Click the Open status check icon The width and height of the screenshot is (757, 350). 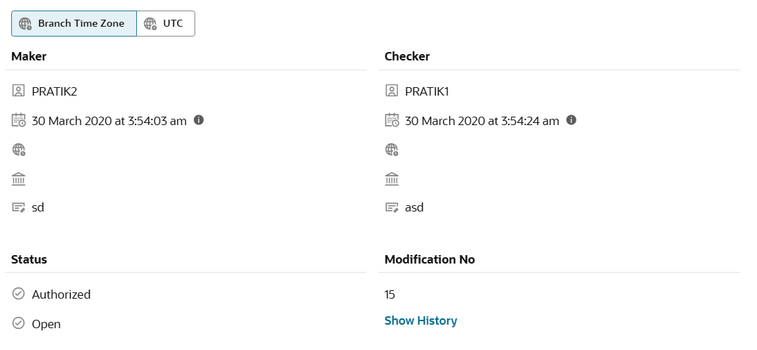[x=18, y=324]
